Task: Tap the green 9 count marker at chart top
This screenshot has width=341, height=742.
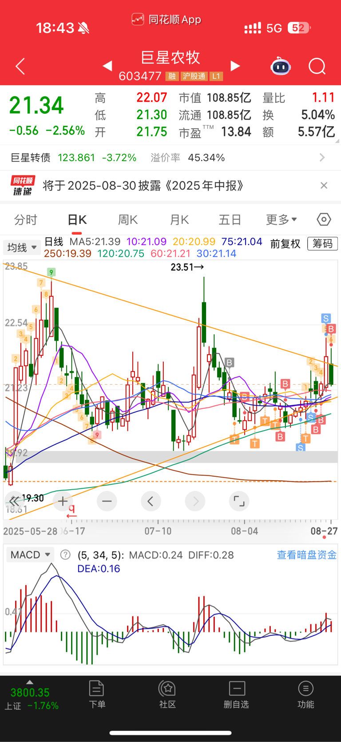Action: pyautogui.click(x=52, y=272)
